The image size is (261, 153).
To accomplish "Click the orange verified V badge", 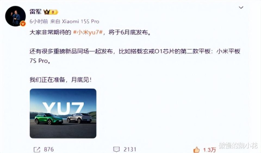I will point(23,24).
